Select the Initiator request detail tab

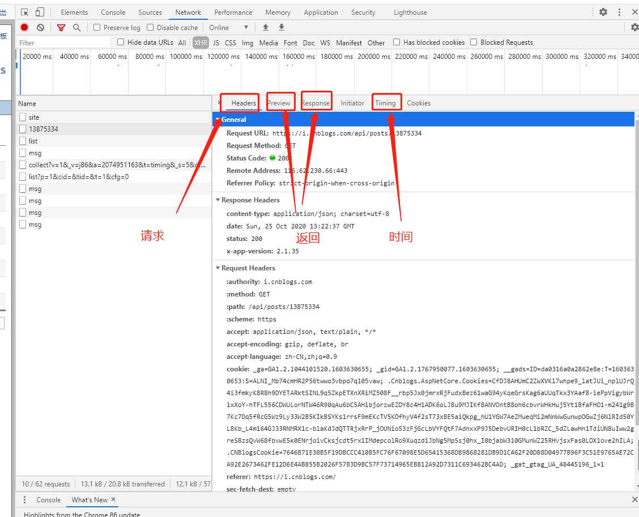[352, 103]
